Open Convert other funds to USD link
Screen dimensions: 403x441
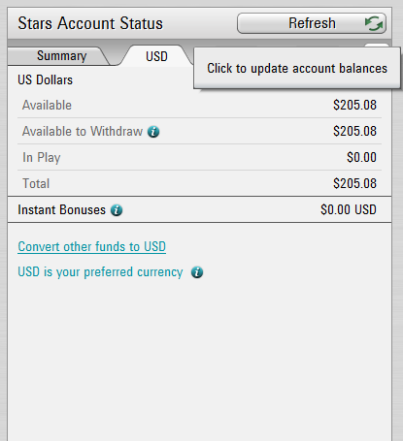92,247
